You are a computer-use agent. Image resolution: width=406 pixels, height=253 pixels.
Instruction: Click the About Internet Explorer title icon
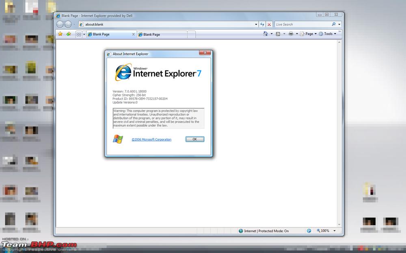pyautogui.click(x=109, y=54)
